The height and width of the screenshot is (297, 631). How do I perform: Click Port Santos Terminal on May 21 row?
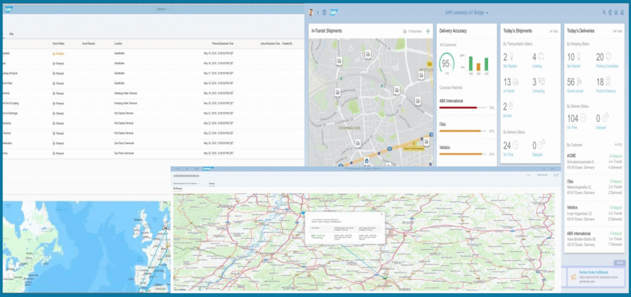pos(124,113)
